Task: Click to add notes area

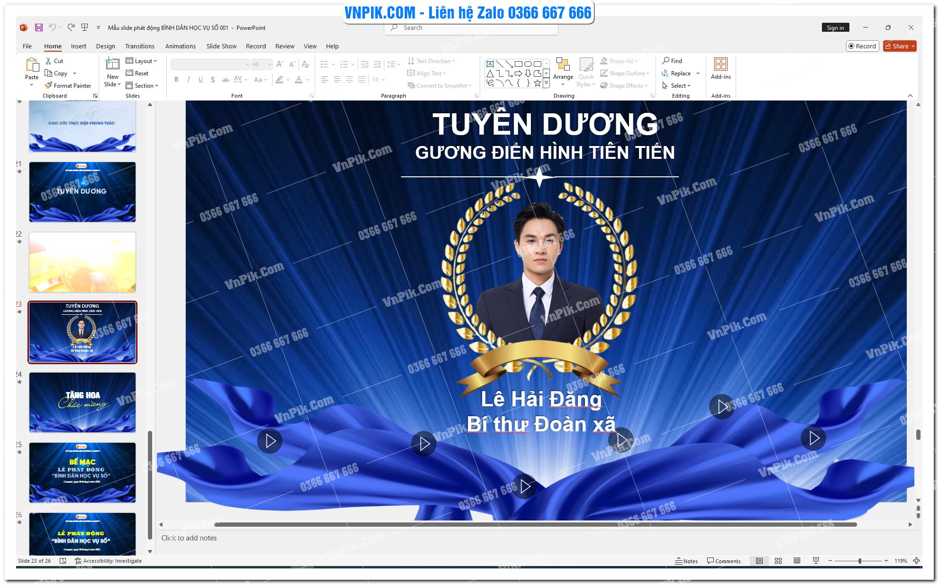Action: 189,538
